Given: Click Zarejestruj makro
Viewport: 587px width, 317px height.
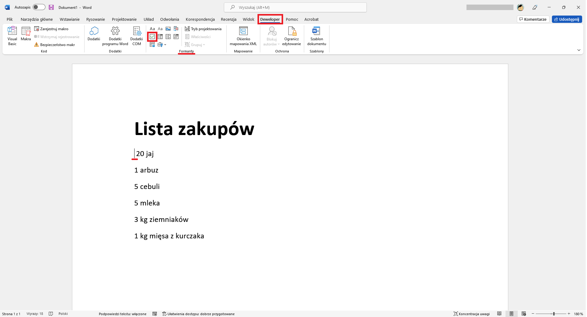Looking at the screenshot, I should (x=51, y=29).
